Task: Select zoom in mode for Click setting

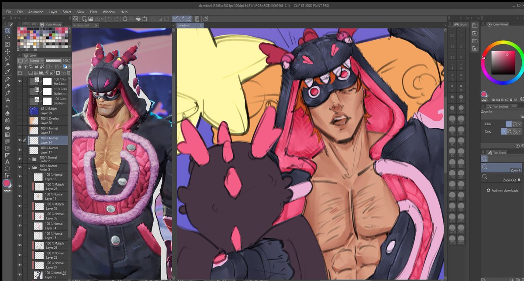Action: coord(509,124)
